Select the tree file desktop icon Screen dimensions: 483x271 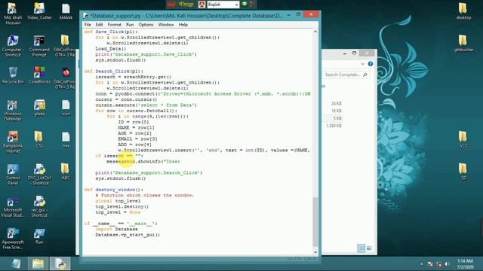tap(66, 139)
